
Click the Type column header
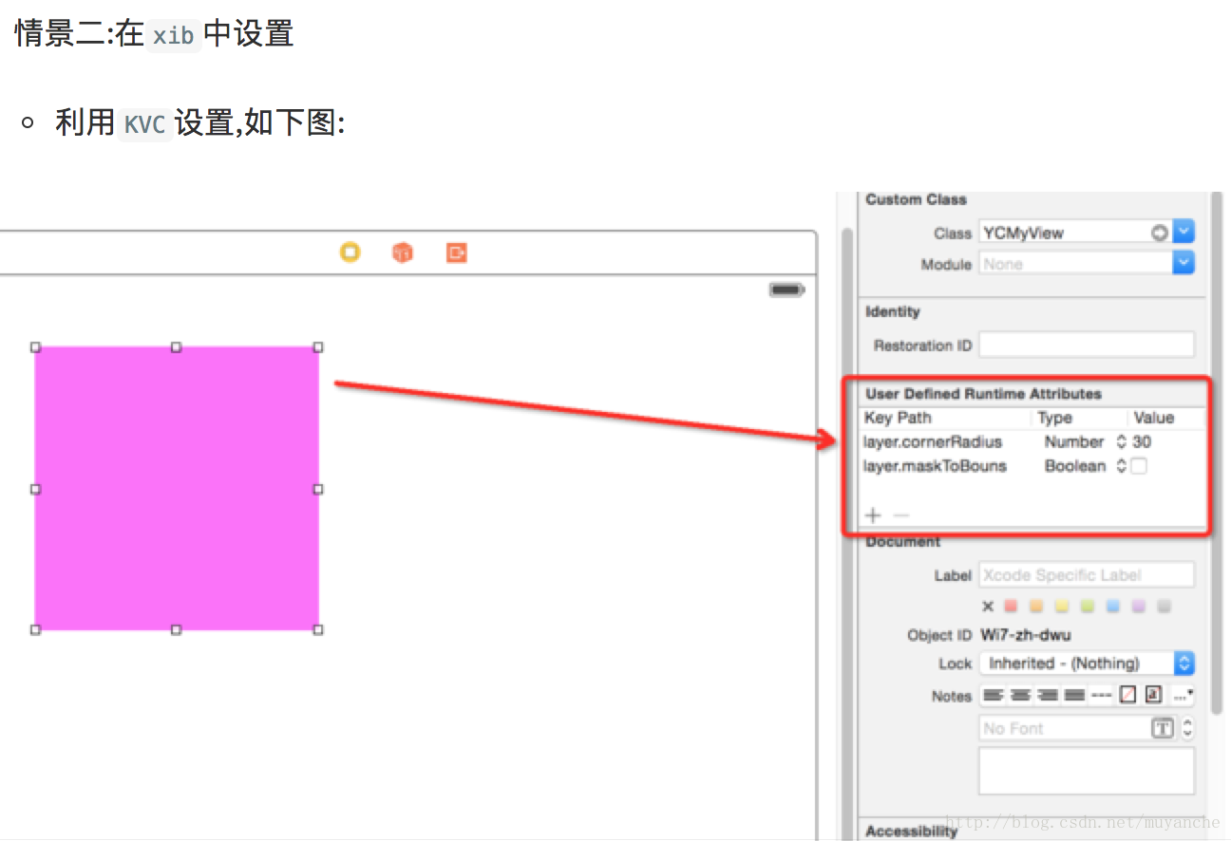[1054, 418]
